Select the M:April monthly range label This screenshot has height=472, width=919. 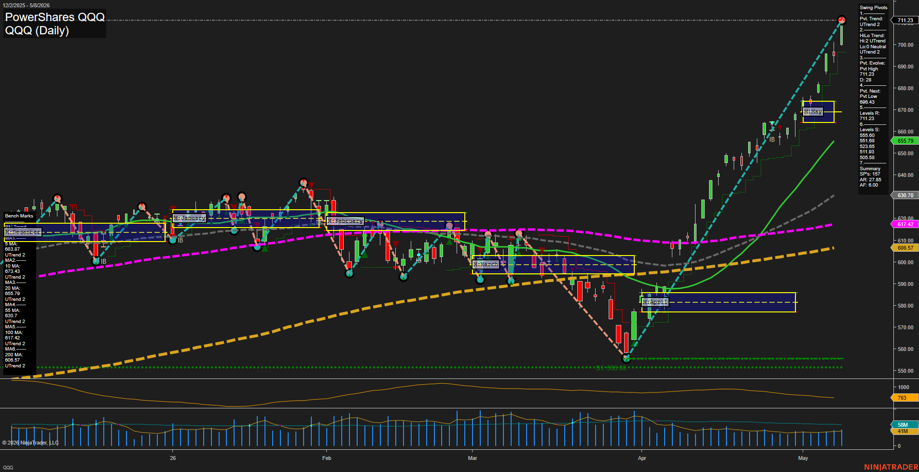click(655, 302)
